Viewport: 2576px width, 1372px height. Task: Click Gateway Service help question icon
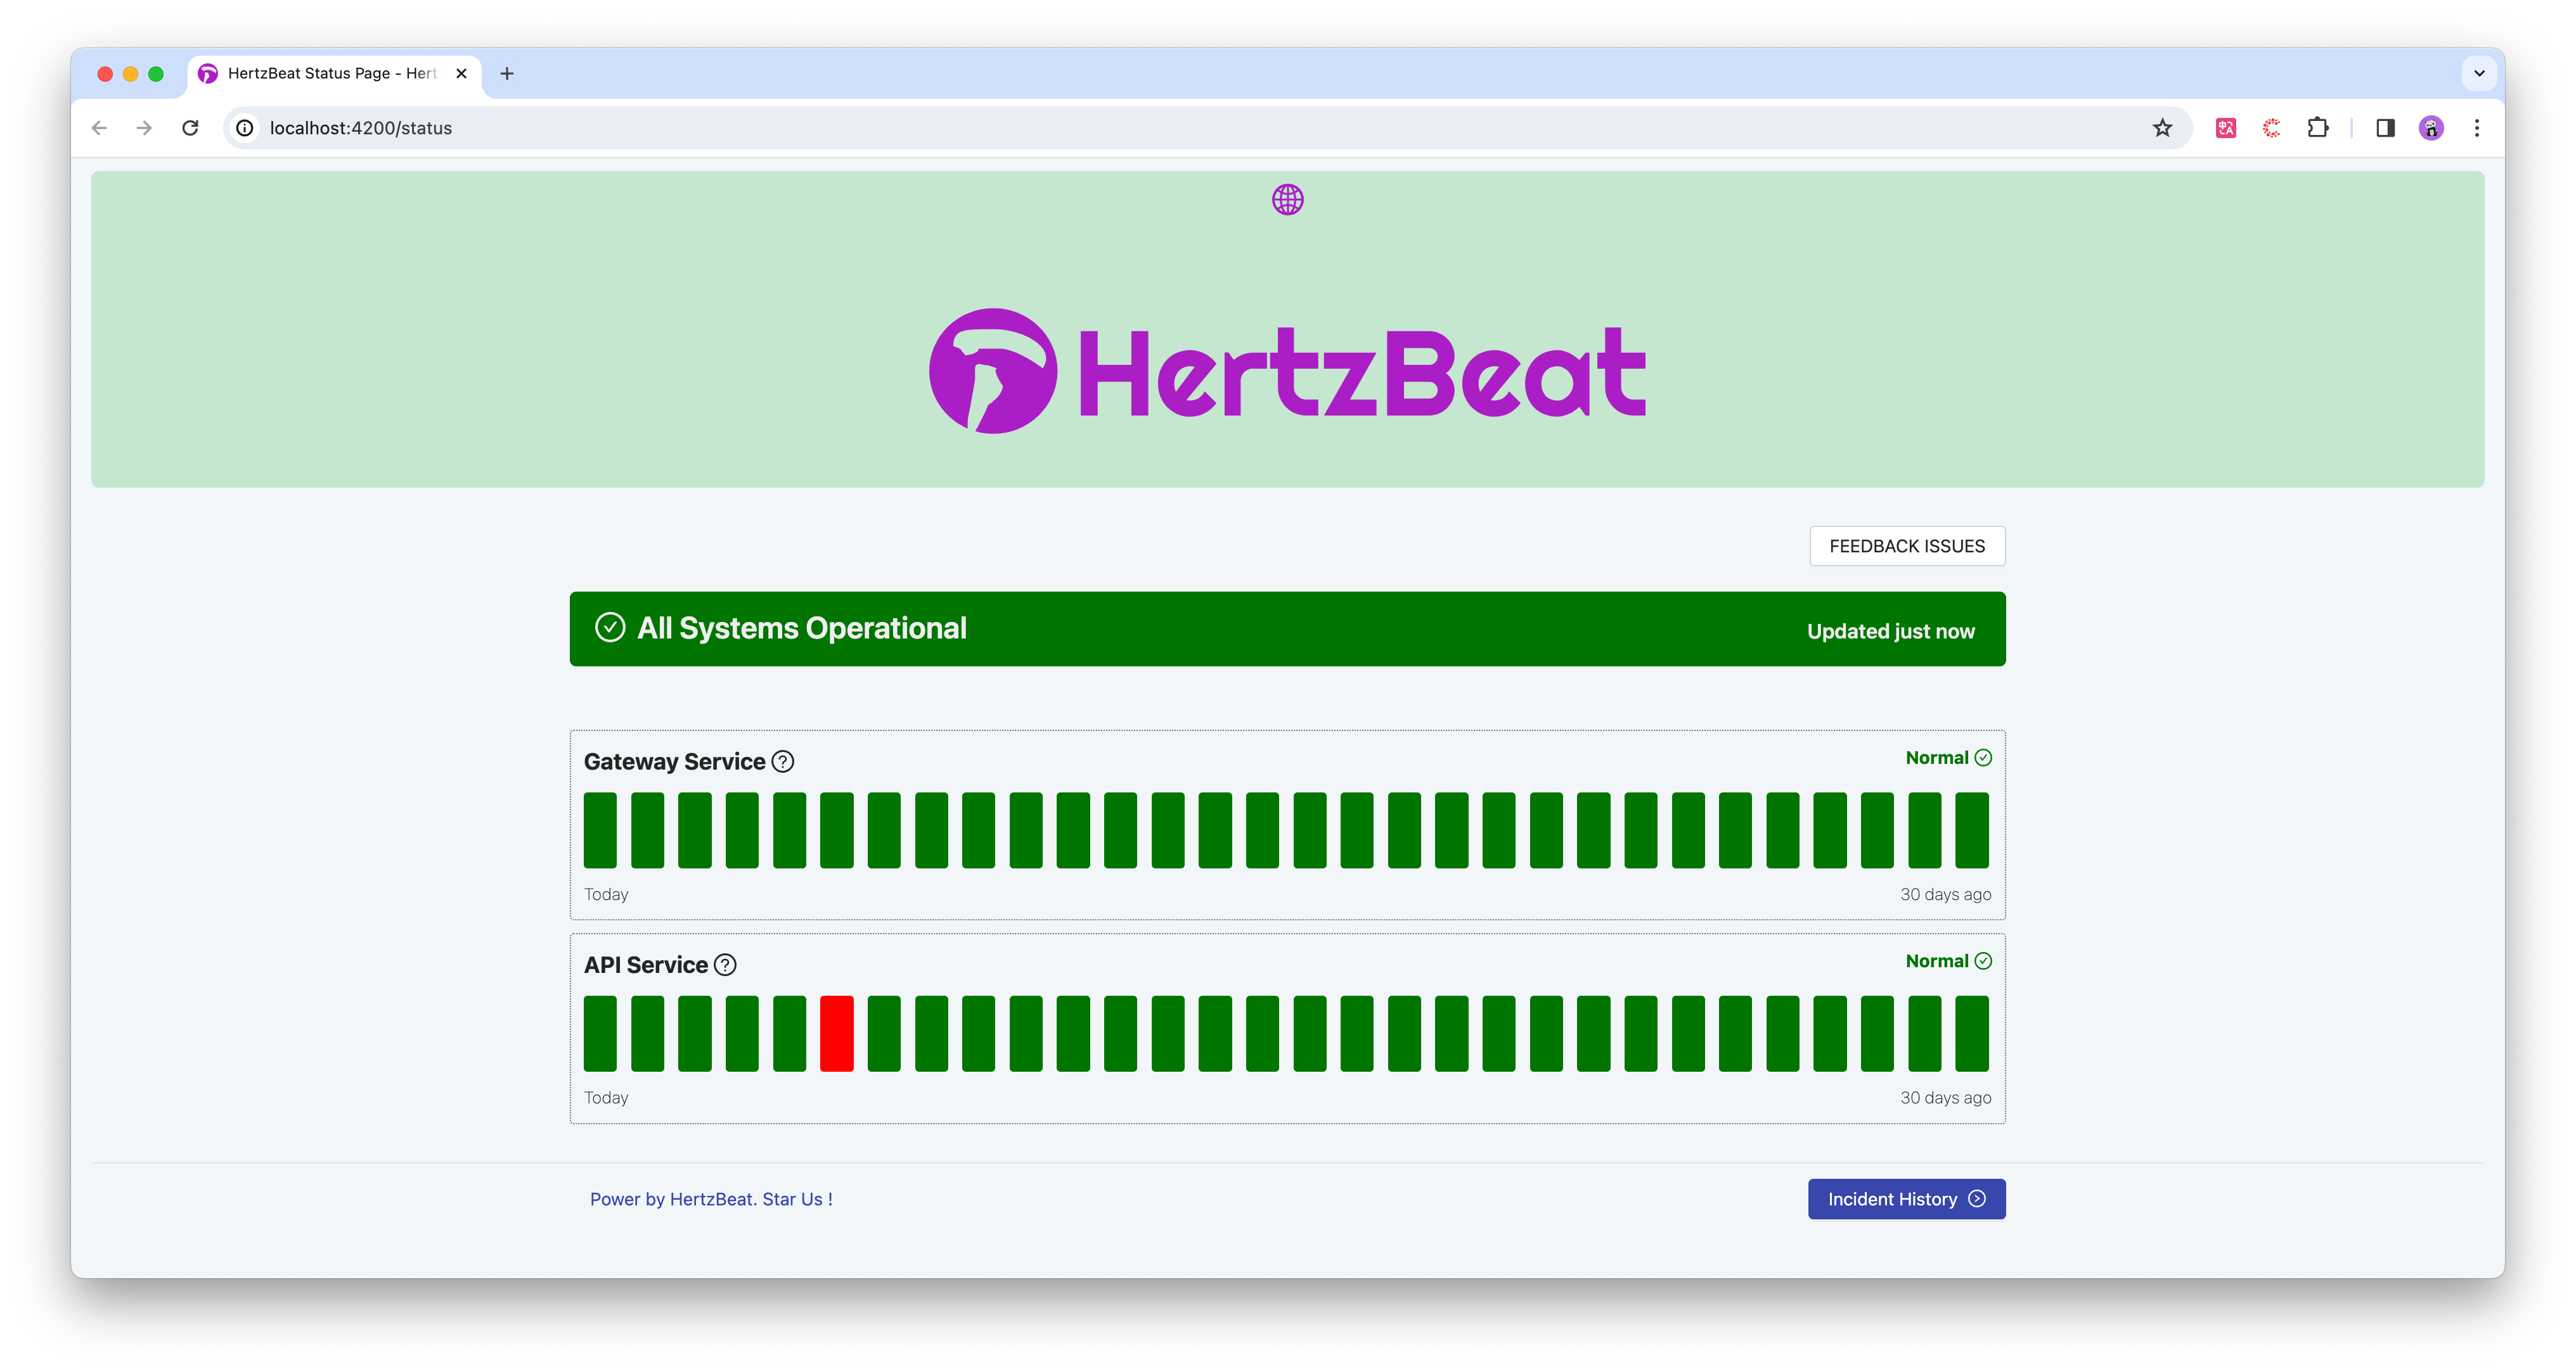783,761
